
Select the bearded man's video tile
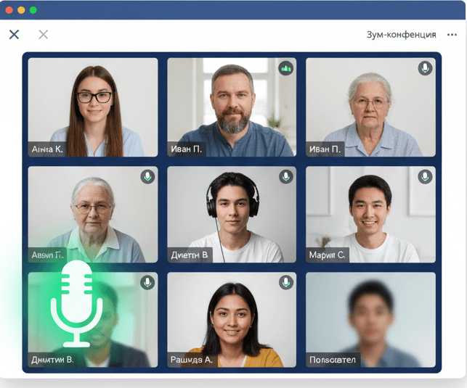tap(232, 107)
